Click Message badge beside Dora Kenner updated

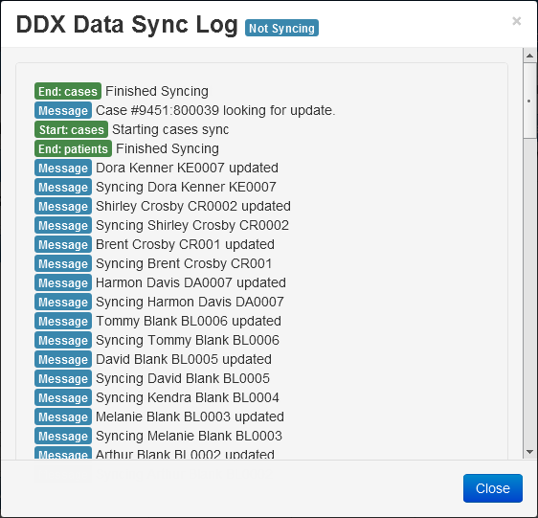click(x=63, y=168)
